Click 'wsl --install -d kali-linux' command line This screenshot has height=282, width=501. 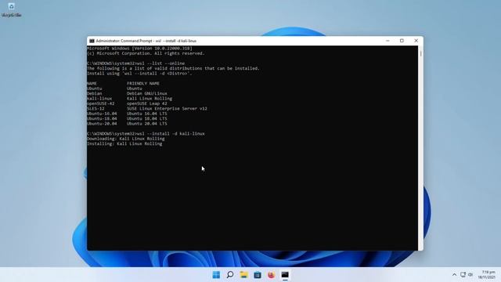(x=146, y=134)
